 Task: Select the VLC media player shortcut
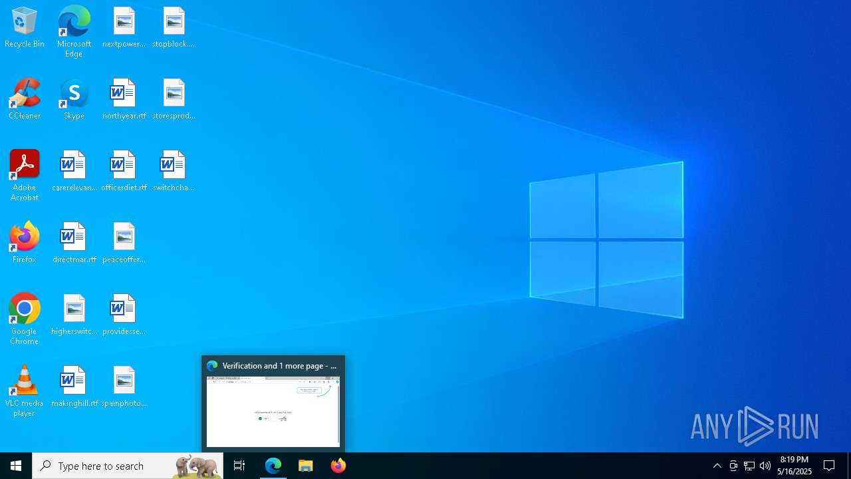[x=25, y=391]
